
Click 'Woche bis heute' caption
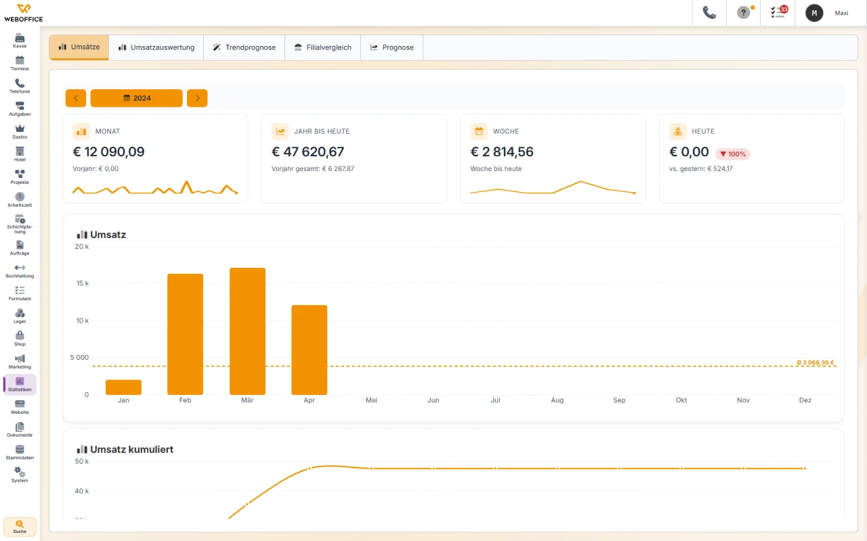(496, 169)
